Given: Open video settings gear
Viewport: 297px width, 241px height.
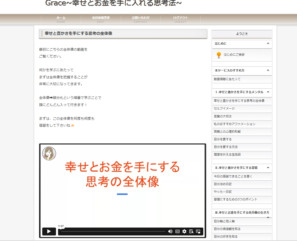Looking at the screenshot, I should click(x=184, y=231).
